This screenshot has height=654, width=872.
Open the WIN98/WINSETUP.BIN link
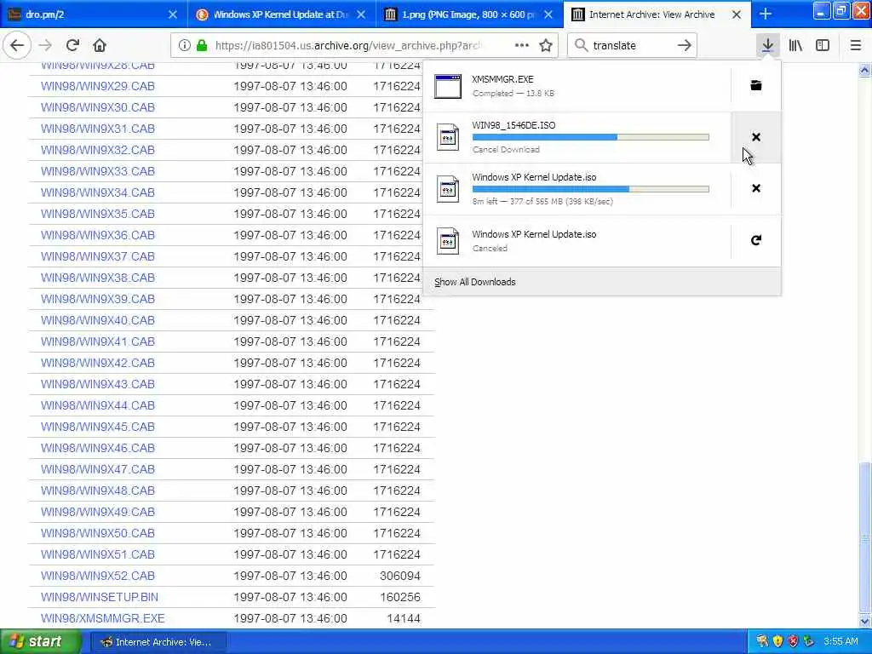[x=100, y=597]
